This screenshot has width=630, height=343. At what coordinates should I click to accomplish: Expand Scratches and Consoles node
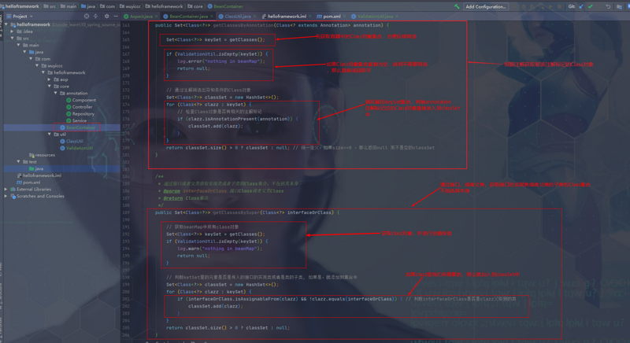(x=6, y=196)
